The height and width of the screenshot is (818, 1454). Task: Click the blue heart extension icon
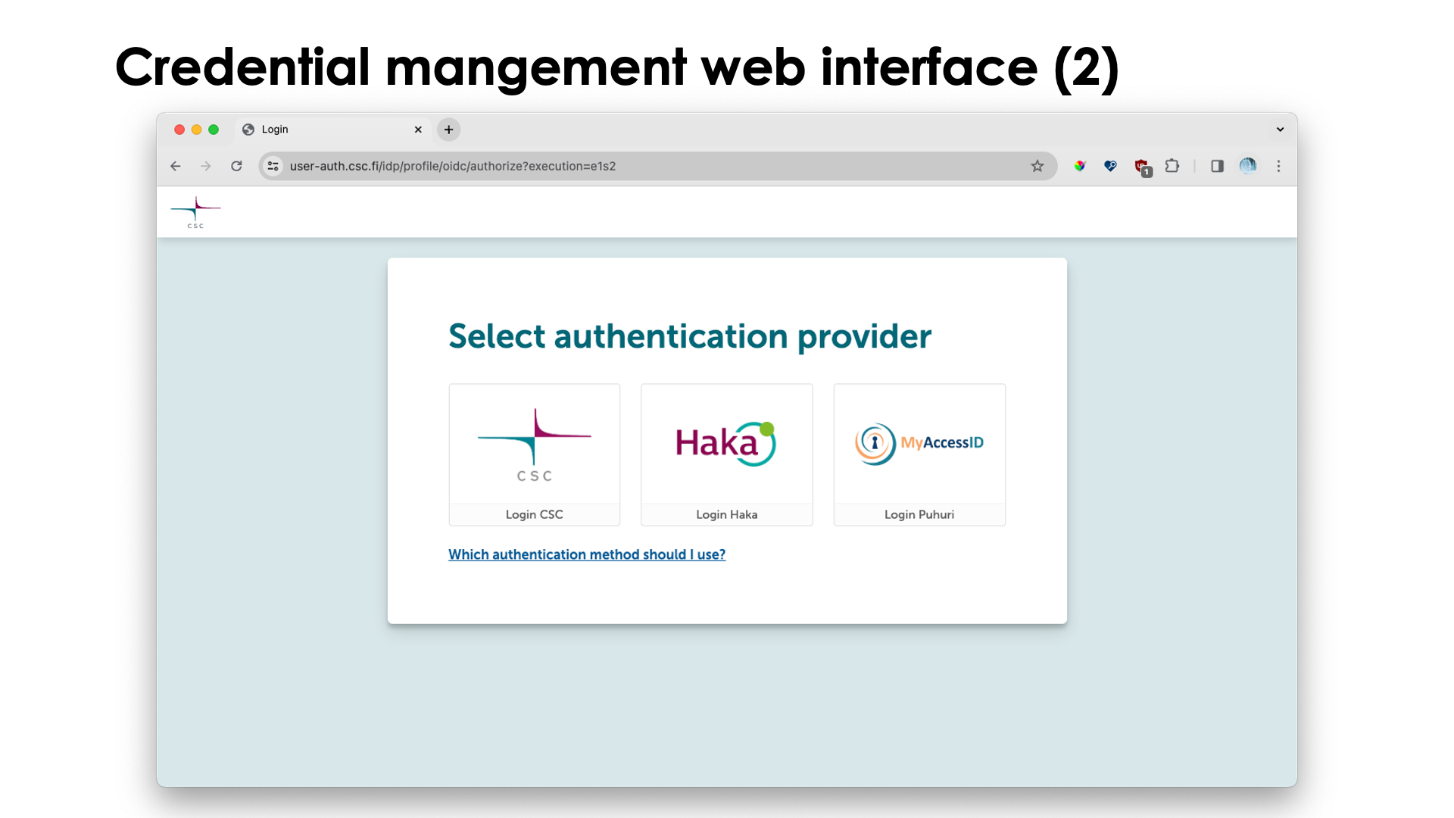(x=1110, y=166)
